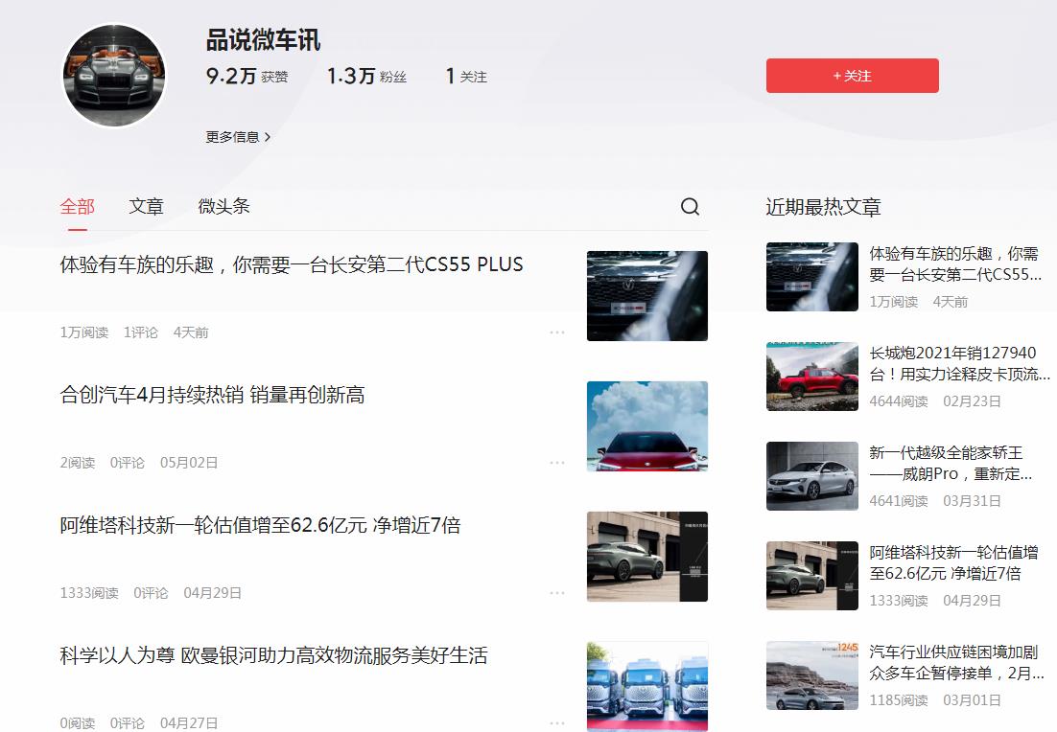Open hot article 新一代越级全能家轿王 威朗Pro
1057x732 pixels.
tap(951, 464)
